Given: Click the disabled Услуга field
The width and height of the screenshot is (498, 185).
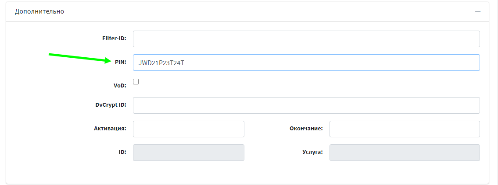Looking at the screenshot, I should point(404,153).
